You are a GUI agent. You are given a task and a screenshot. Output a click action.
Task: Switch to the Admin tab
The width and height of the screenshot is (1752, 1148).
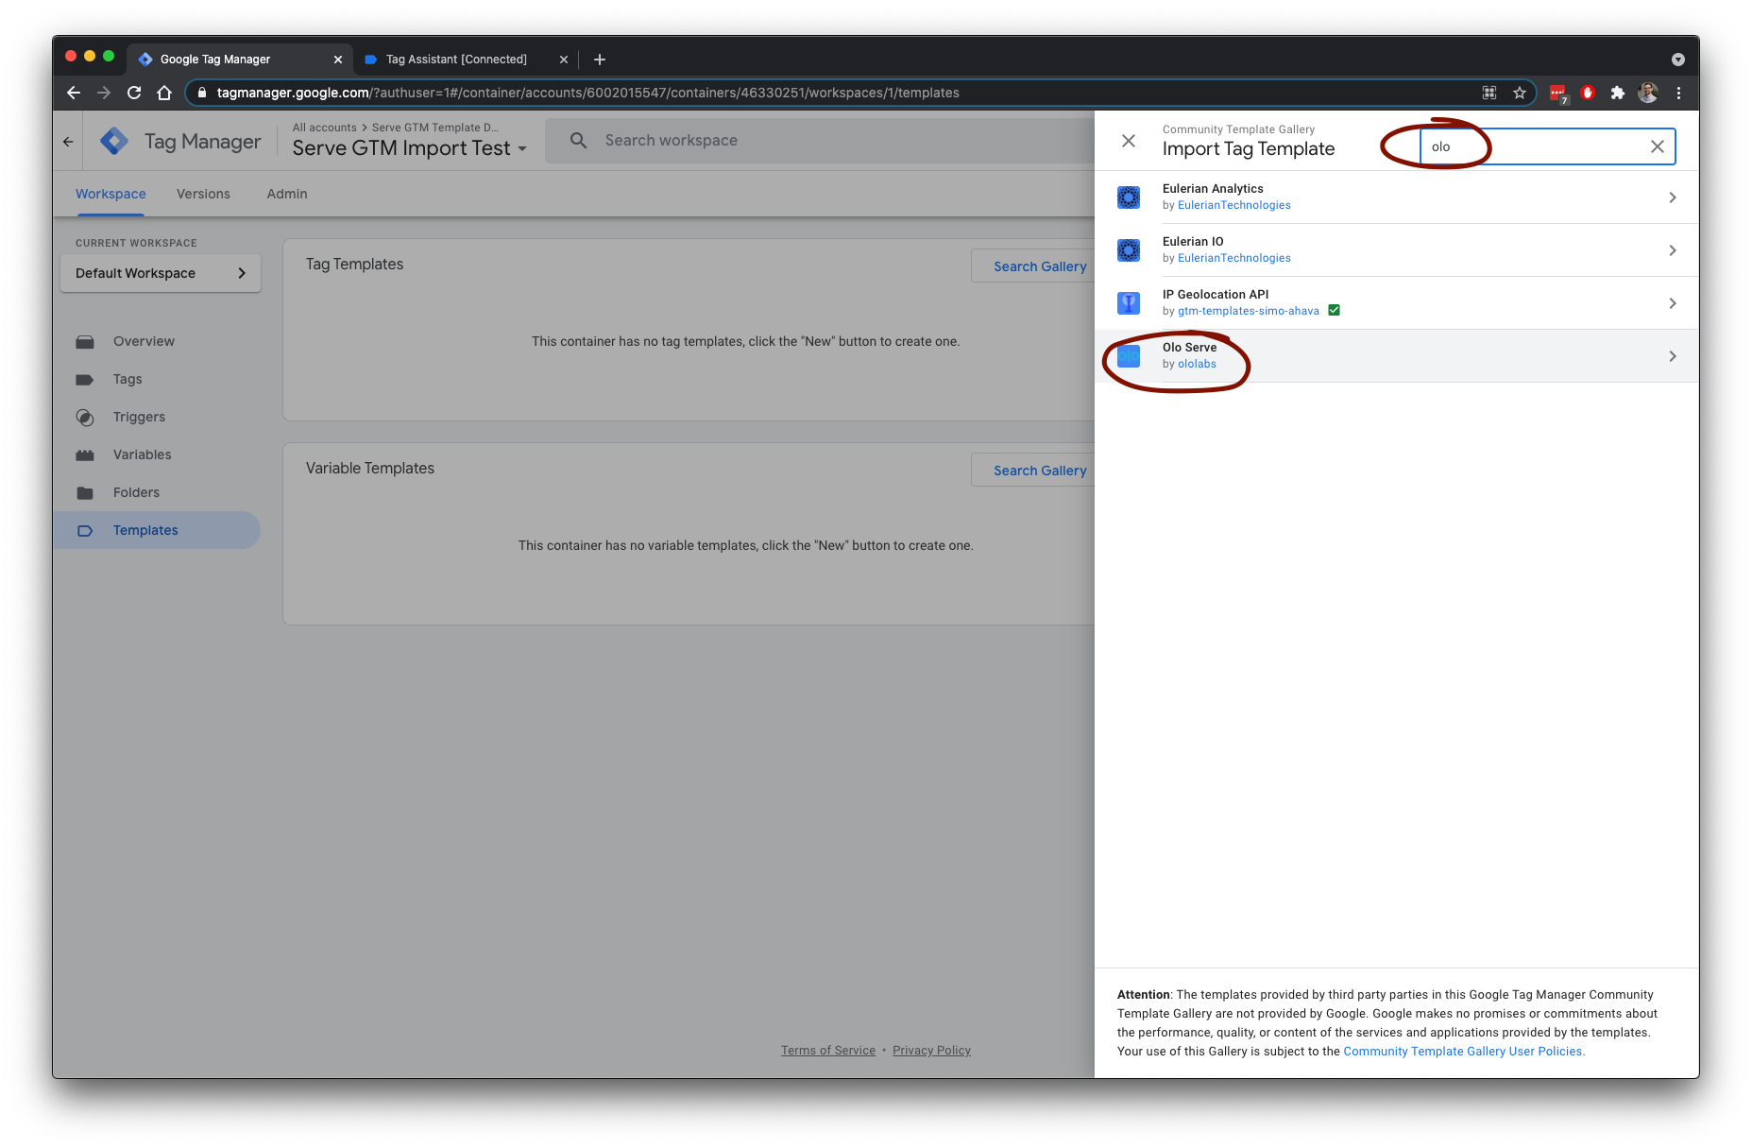point(287,194)
